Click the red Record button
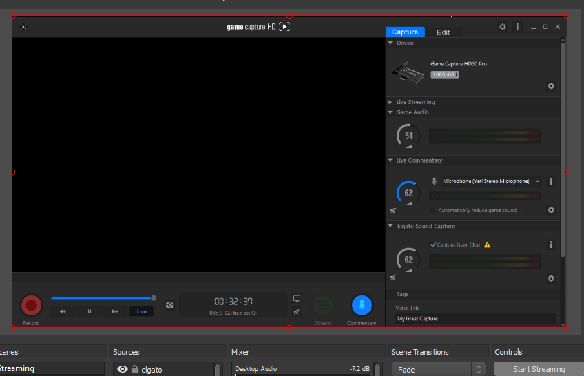 coord(31,305)
